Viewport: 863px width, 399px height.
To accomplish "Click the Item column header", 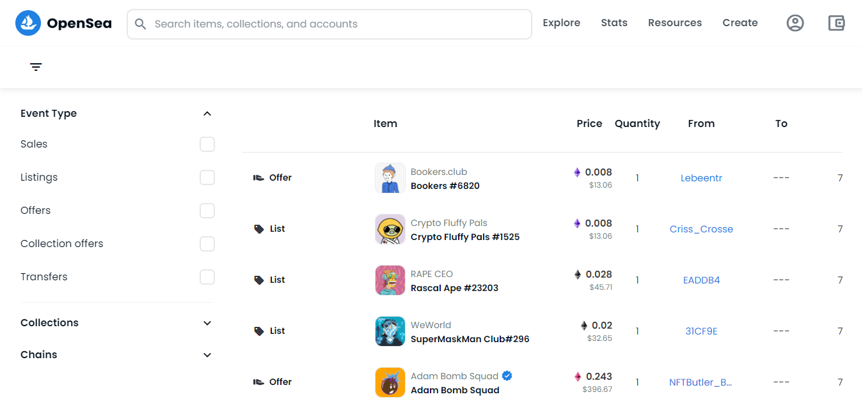I will pyautogui.click(x=385, y=124).
